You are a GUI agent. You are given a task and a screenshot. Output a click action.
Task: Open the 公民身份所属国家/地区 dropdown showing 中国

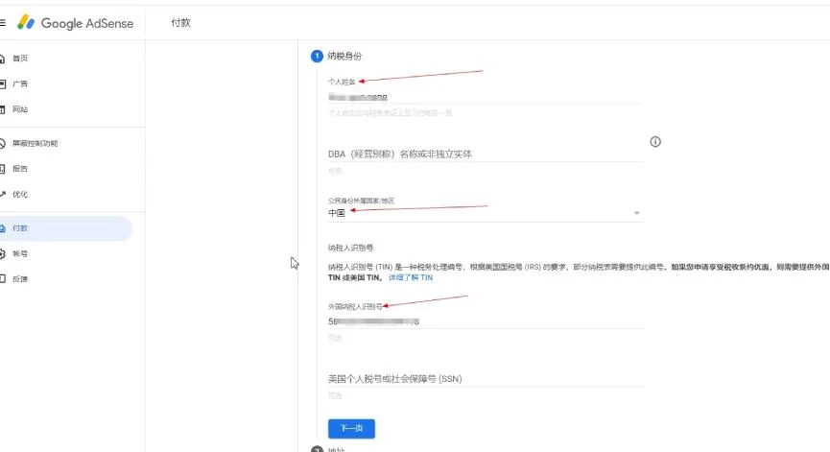point(486,213)
